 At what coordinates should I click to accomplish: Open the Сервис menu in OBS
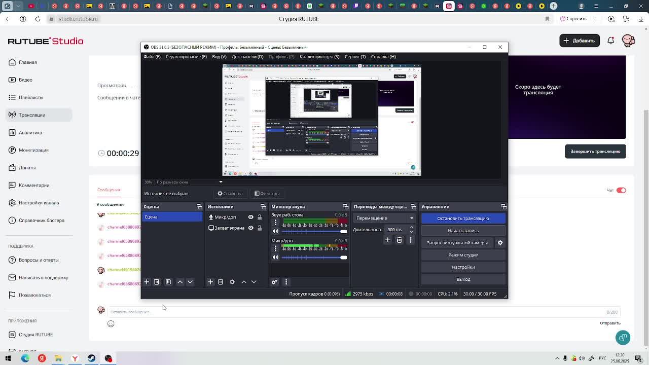tap(355, 57)
